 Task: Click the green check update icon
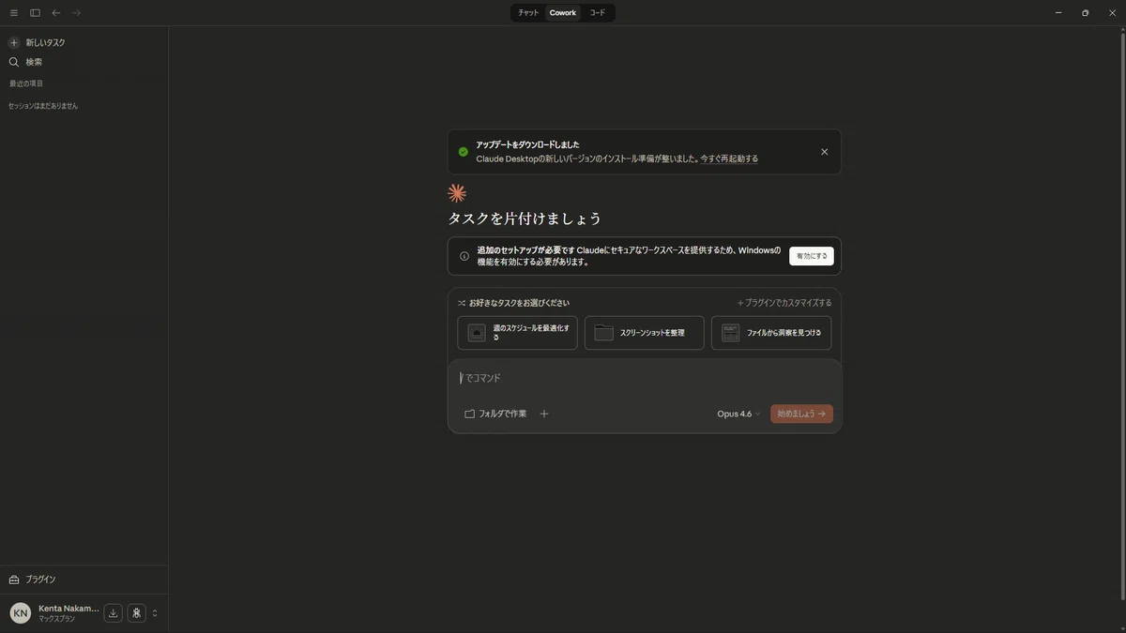tap(463, 152)
